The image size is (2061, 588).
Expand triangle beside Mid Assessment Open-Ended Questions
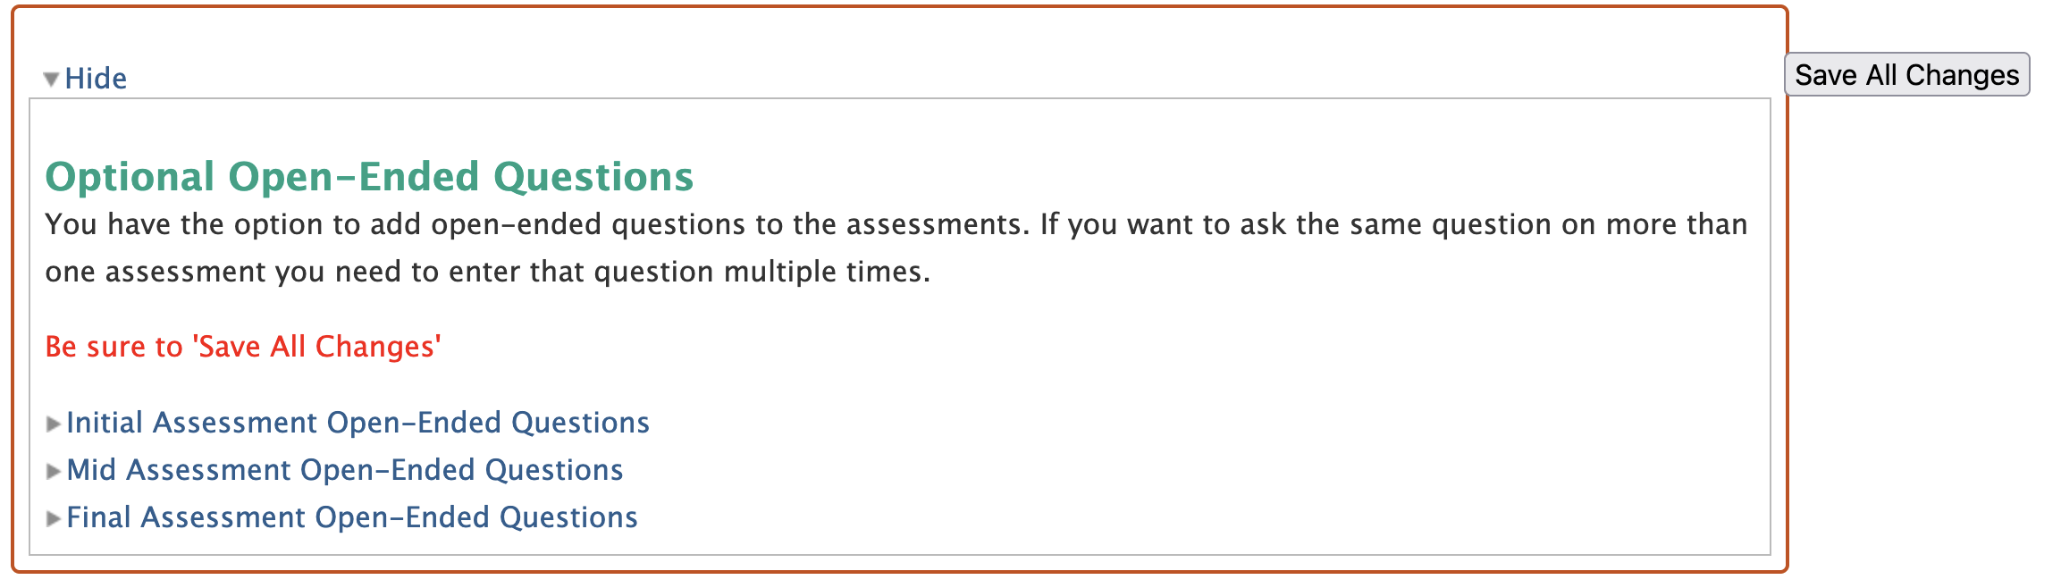(54, 471)
